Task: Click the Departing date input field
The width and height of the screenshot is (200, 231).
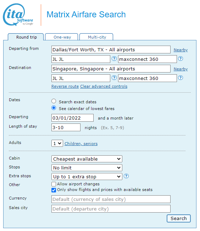Action: click(73, 118)
